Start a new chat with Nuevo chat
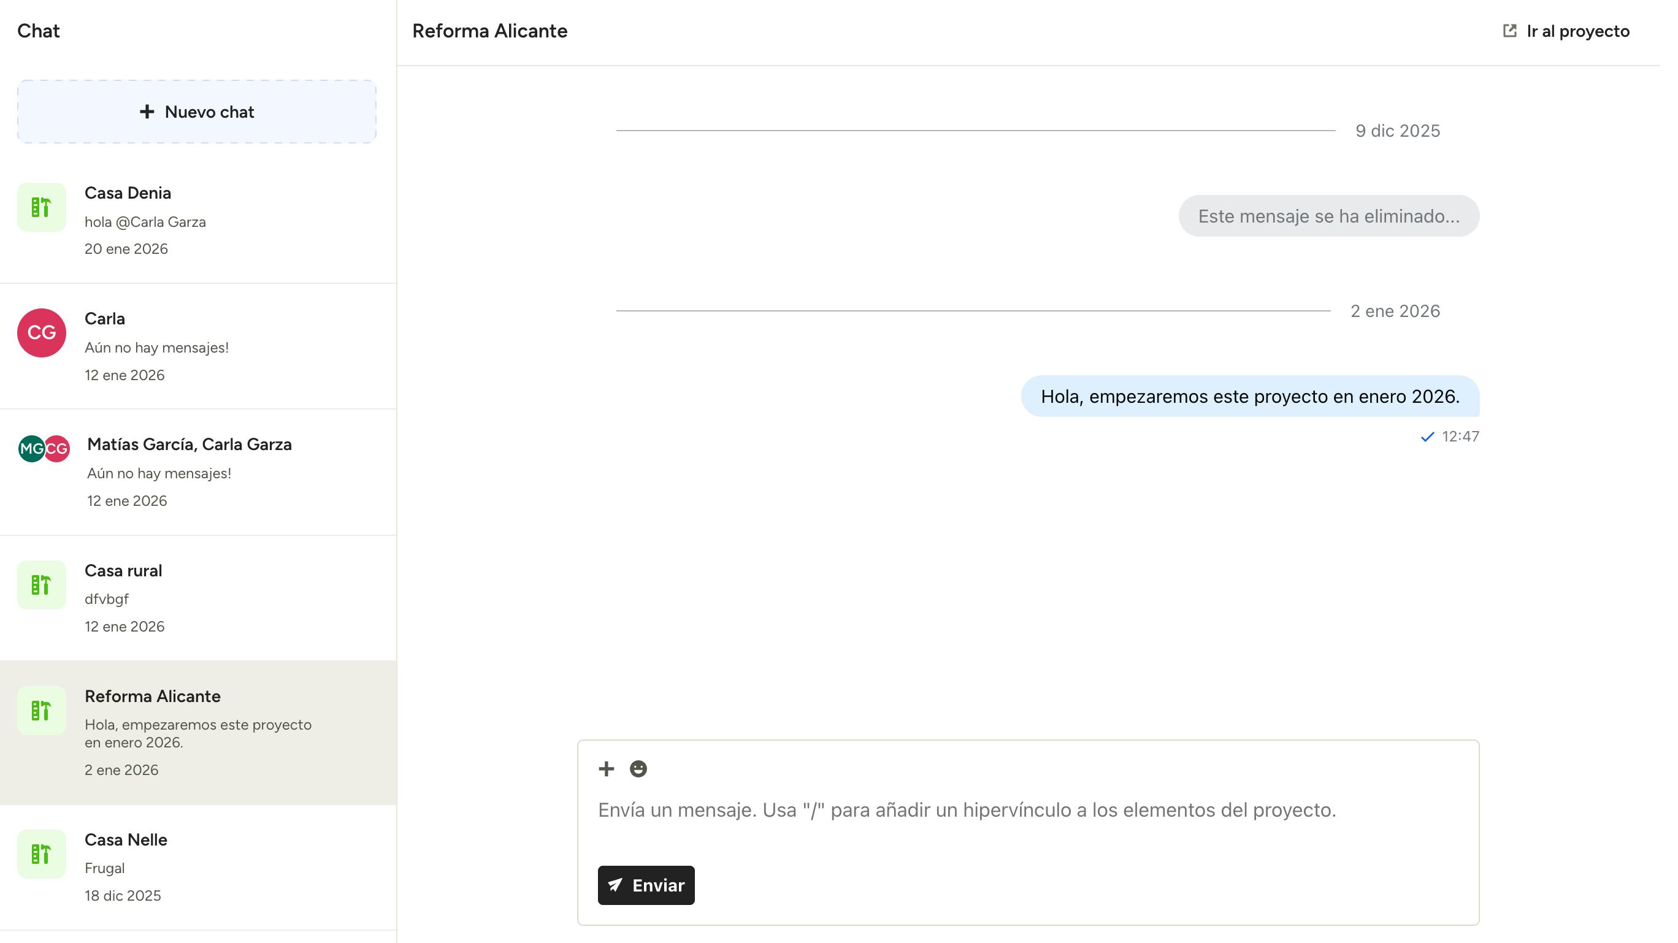1678x943 pixels. click(x=197, y=112)
